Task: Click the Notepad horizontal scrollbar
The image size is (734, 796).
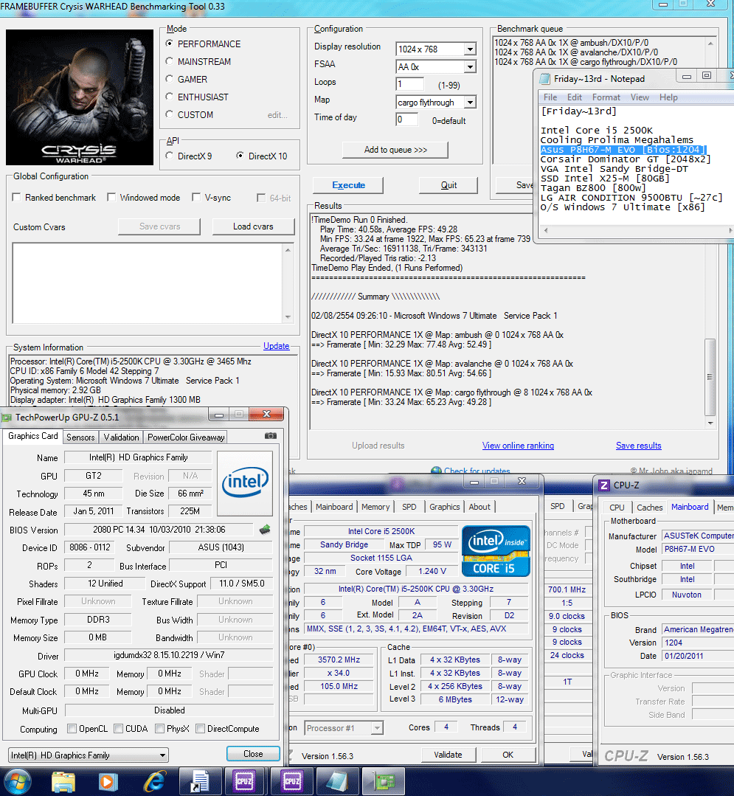Action: click(x=637, y=230)
